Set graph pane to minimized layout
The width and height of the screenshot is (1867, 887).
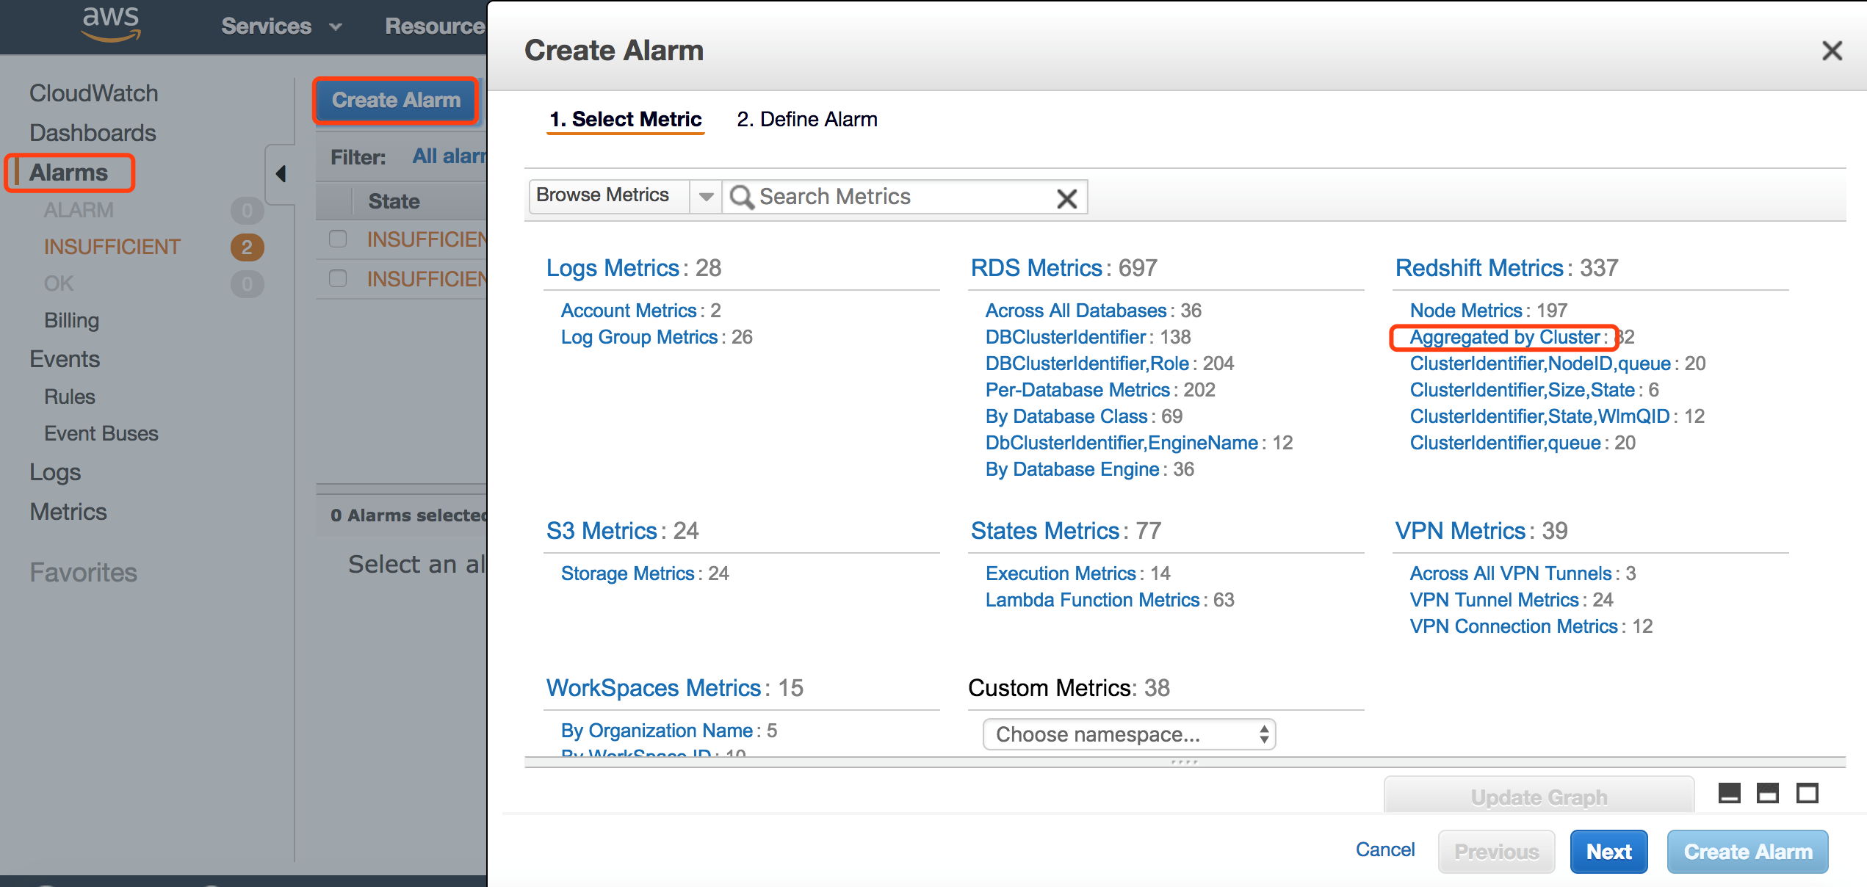[1729, 793]
